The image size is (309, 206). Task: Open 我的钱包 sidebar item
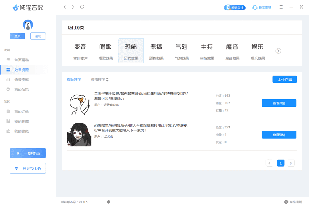pos(22,131)
